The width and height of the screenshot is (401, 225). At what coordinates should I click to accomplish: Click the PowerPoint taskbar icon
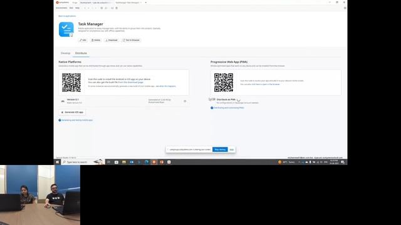(x=162, y=162)
